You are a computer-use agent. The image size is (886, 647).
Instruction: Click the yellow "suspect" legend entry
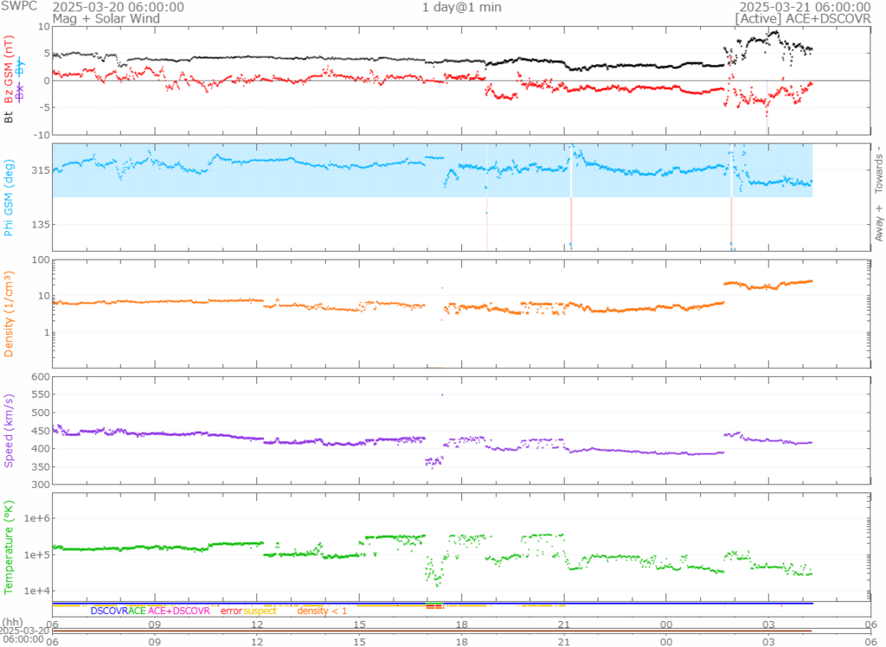click(260, 611)
